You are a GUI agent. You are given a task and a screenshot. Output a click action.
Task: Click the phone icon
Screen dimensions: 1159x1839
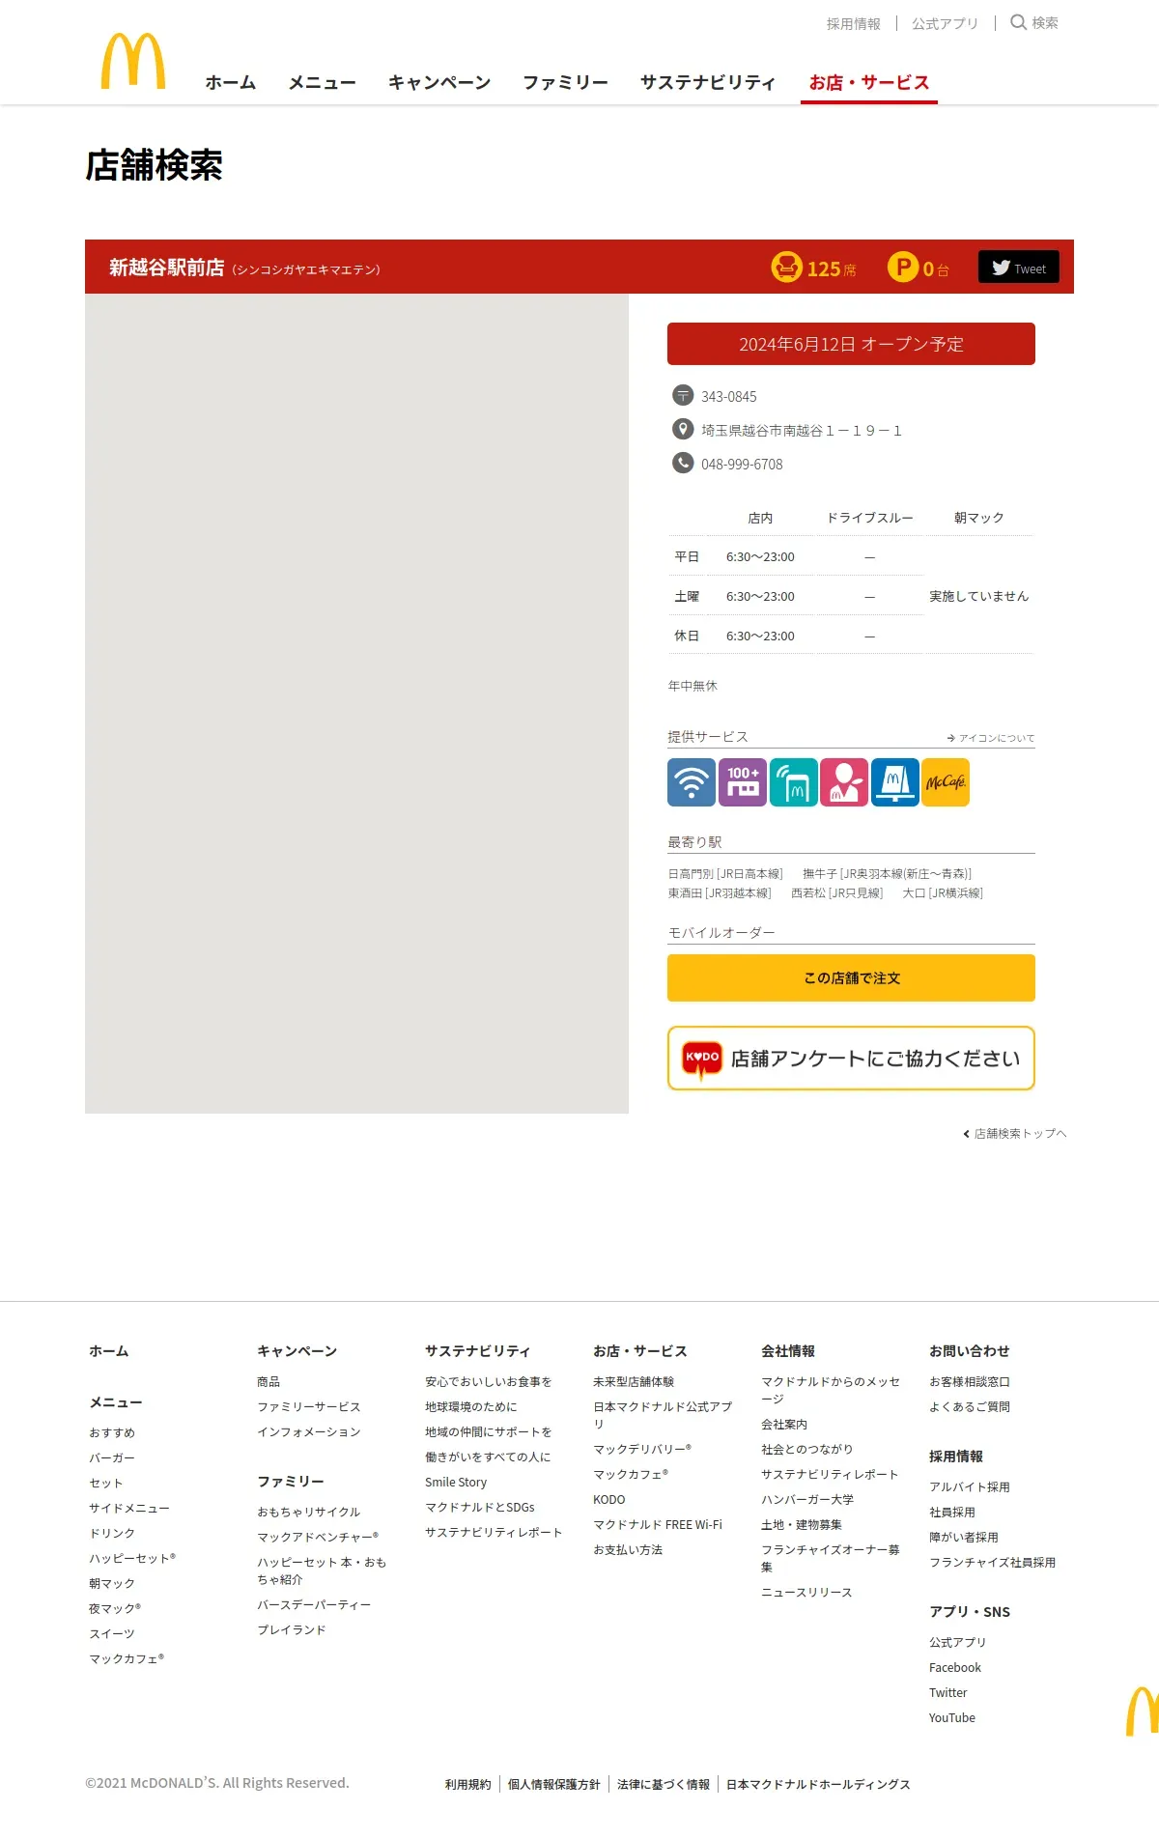tap(683, 463)
